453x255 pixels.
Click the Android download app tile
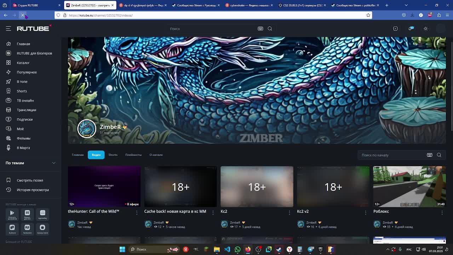pos(12,214)
